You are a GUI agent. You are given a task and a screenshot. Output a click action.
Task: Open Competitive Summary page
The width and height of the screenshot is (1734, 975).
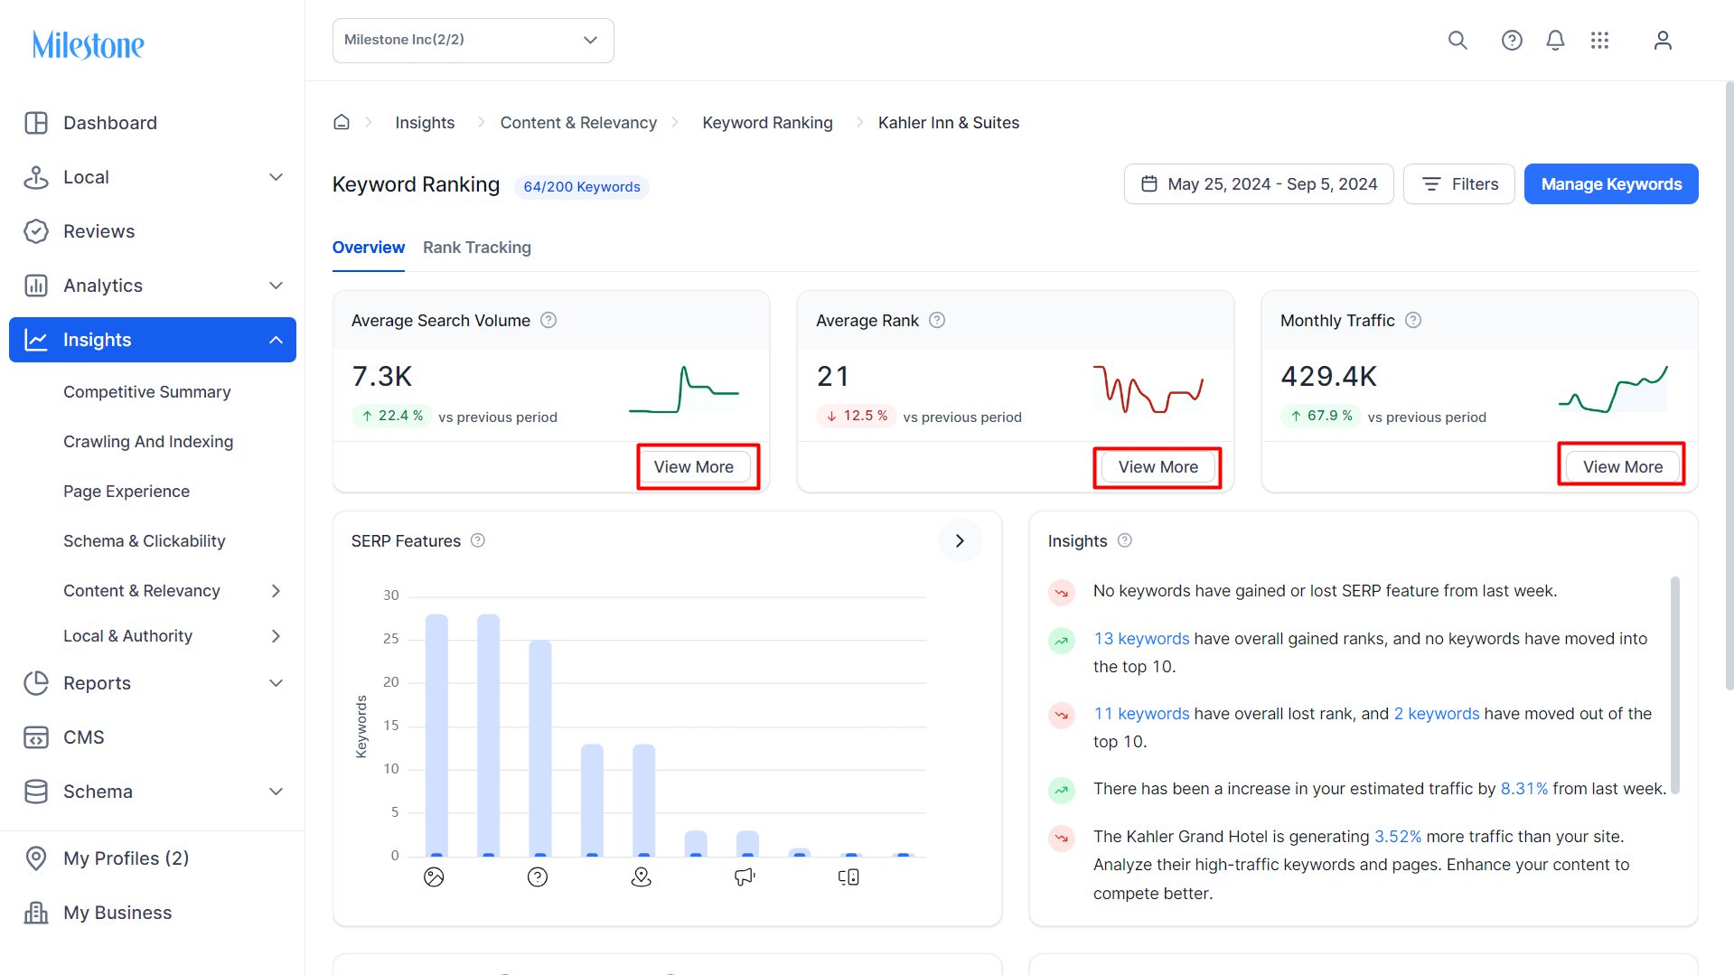tap(147, 392)
